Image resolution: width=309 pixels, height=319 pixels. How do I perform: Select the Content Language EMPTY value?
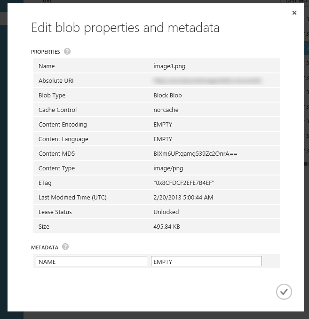[163, 139]
